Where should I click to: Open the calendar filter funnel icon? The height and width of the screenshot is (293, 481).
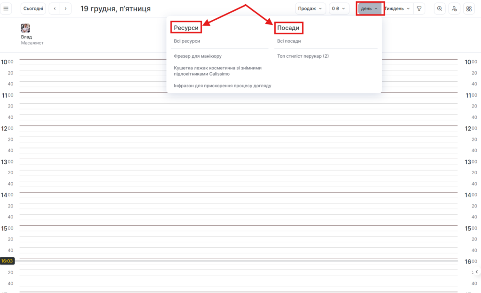point(419,8)
